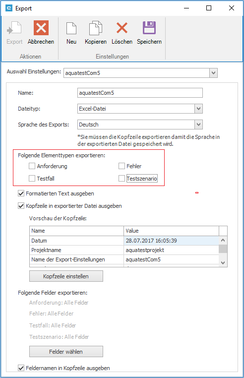The image size is (244, 378).
Task: Uncheck Formatierten Text ausgeben
Action: [21, 193]
